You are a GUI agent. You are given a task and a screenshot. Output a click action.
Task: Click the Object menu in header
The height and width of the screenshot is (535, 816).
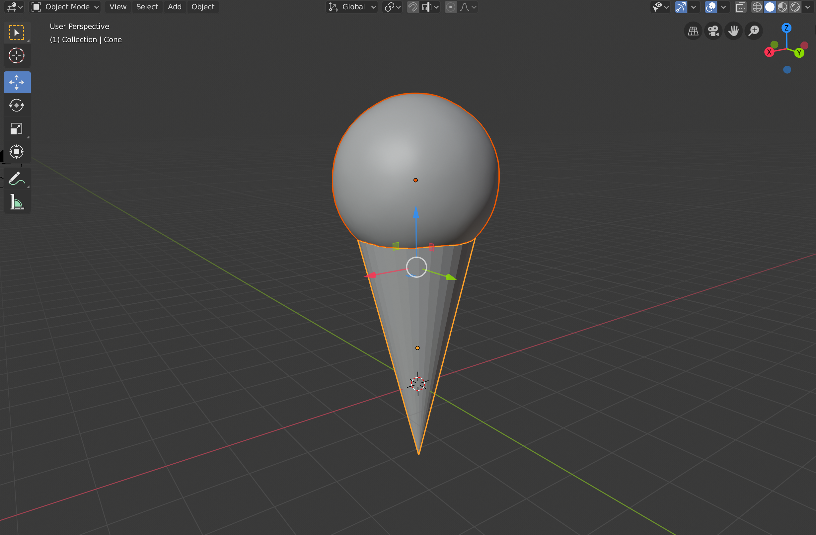pyautogui.click(x=202, y=7)
